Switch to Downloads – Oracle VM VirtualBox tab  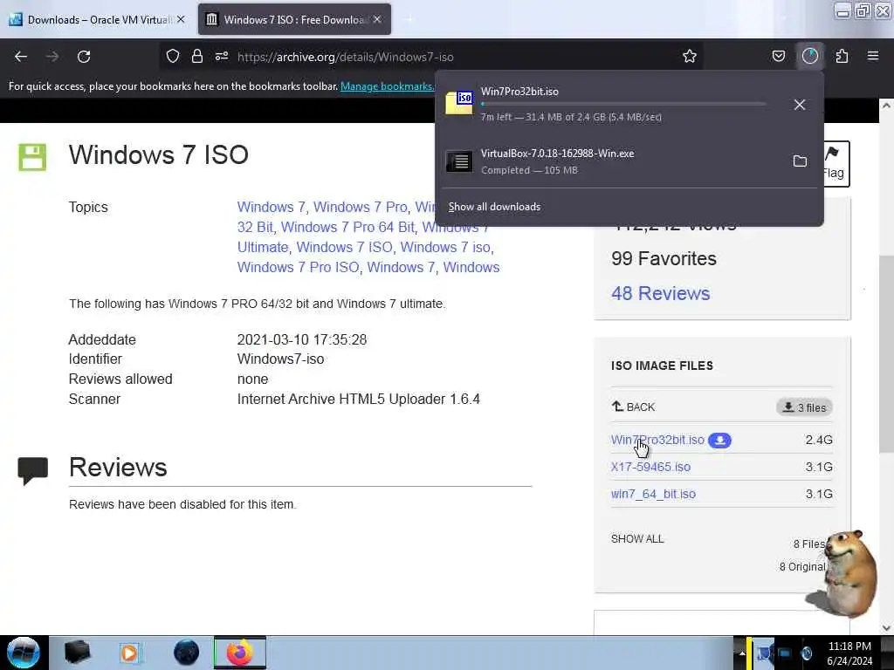click(x=98, y=20)
